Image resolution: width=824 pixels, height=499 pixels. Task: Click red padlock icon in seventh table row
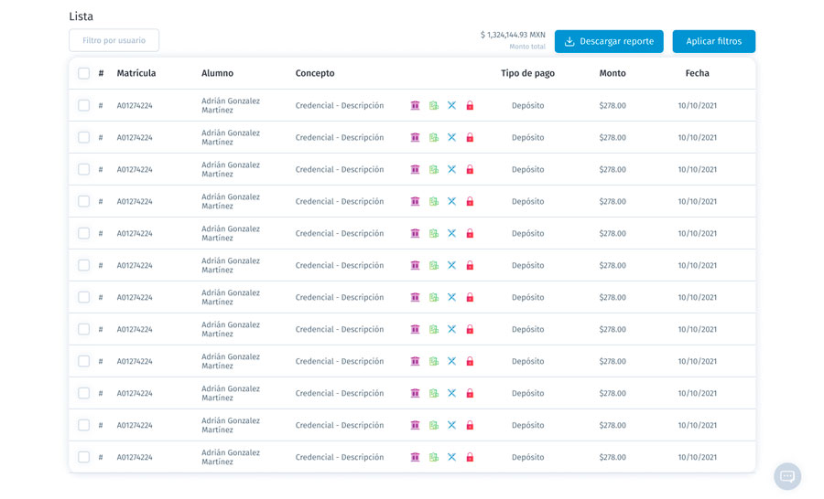tap(470, 298)
